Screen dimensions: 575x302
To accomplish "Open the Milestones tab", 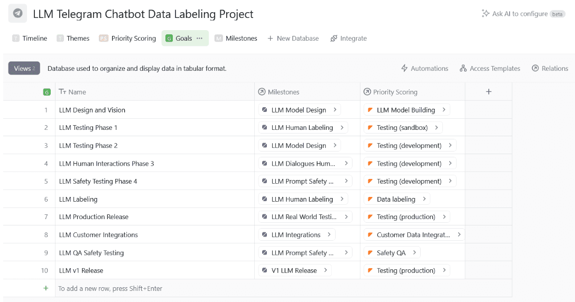I will coord(236,39).
